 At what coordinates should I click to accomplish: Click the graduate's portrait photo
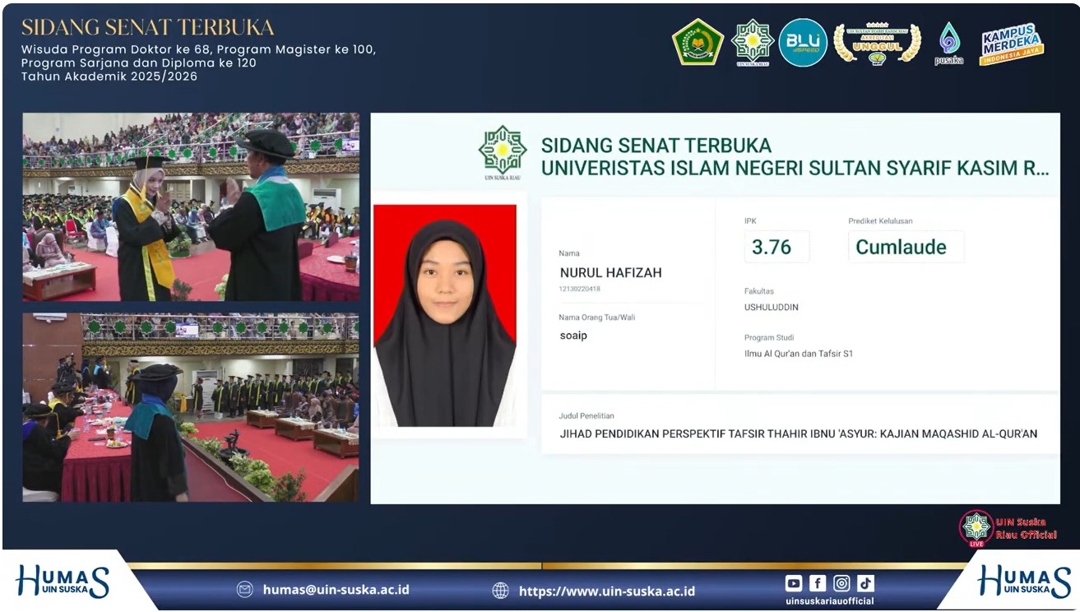pyautogui.click(x=445, y=316)
